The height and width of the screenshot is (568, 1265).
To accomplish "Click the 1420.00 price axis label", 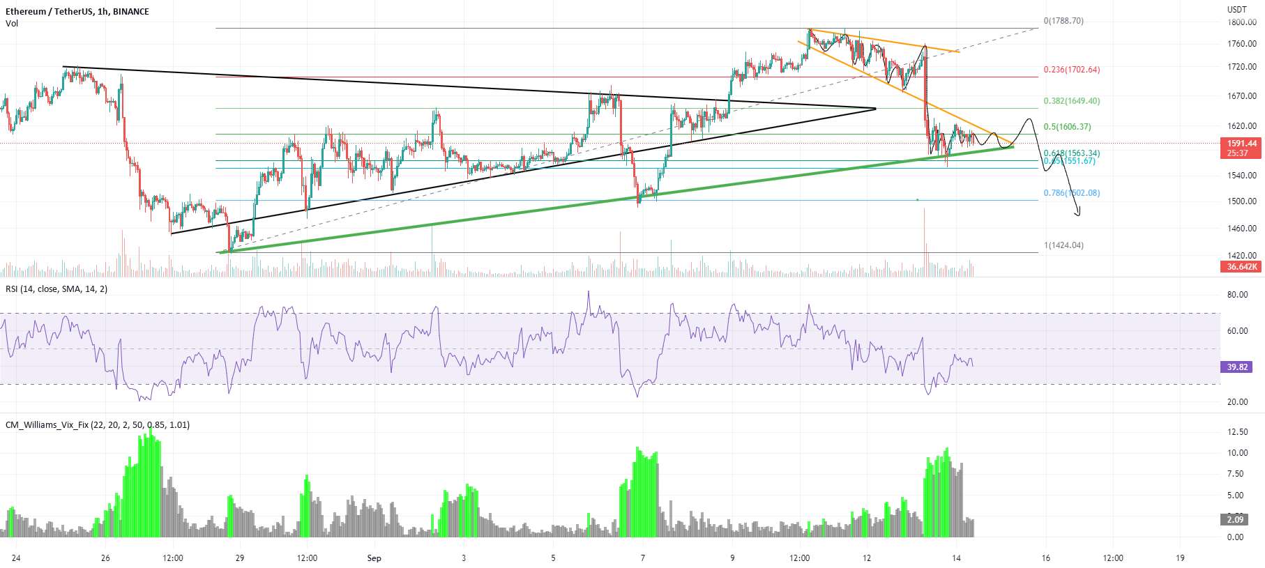I will (x=1242, y=256).
